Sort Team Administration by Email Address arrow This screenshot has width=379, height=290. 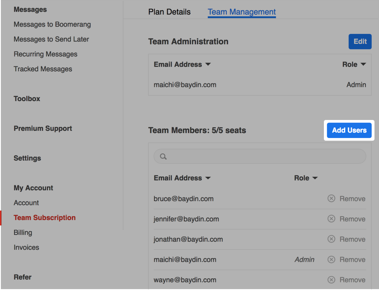[x=208, y=64]
